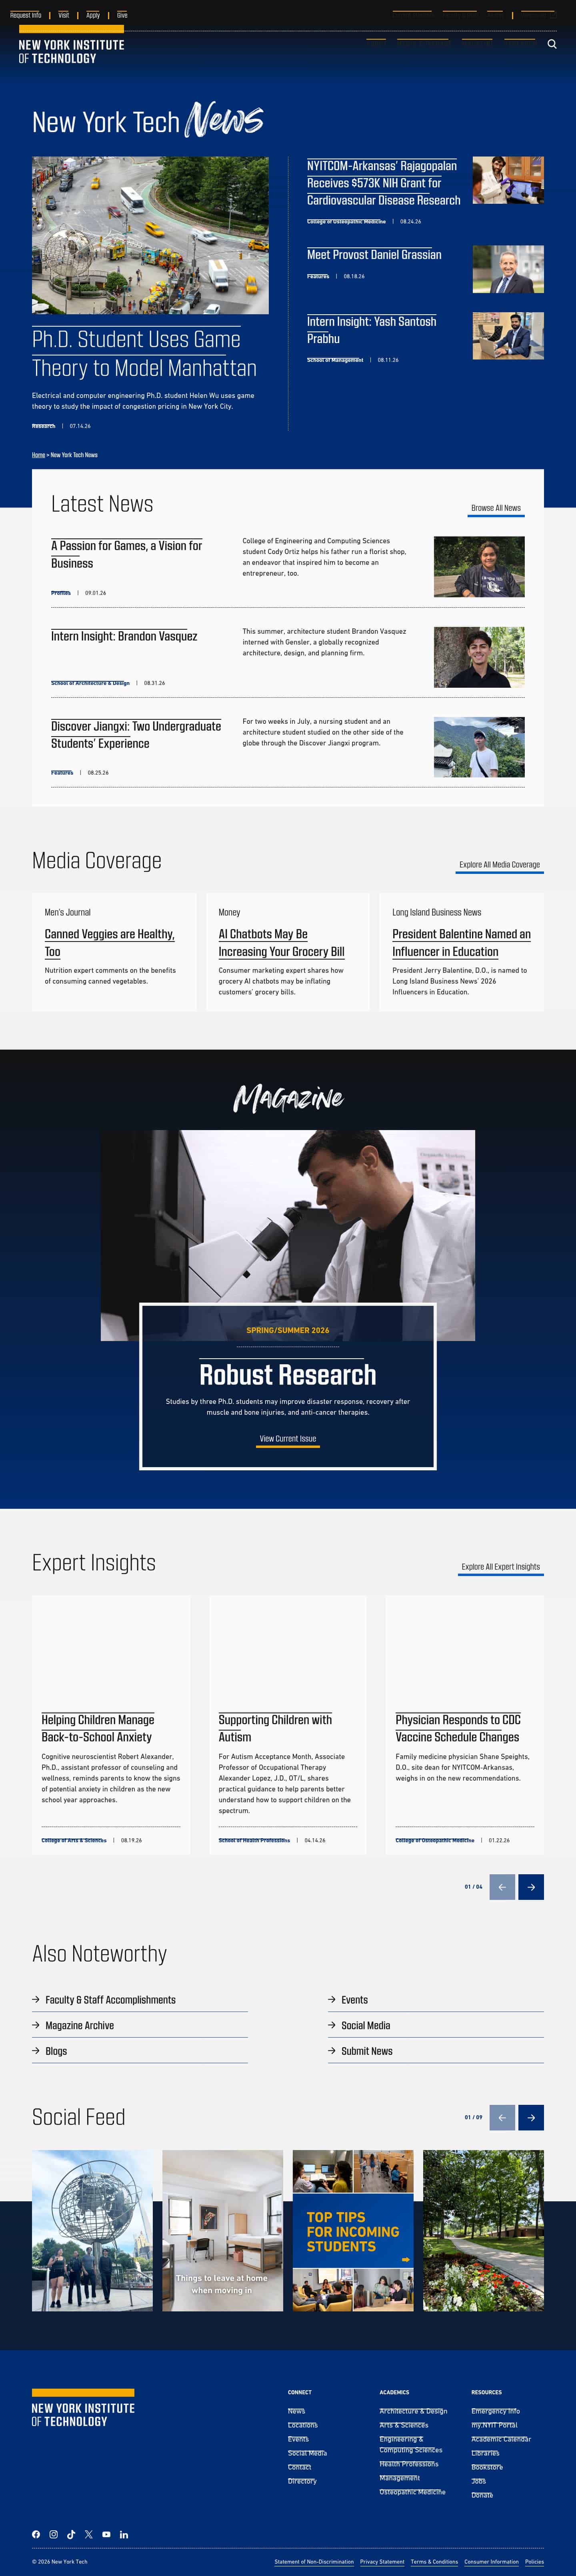
Task: Click Request Info in top bar
Action: (x=26, y=15)
